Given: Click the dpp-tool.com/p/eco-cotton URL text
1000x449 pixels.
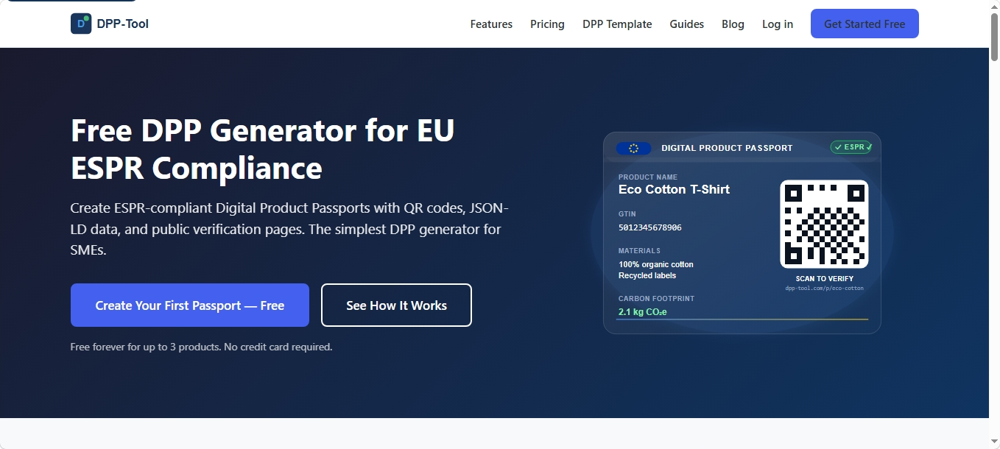Looking at the screenshot, I should (824, 288).
